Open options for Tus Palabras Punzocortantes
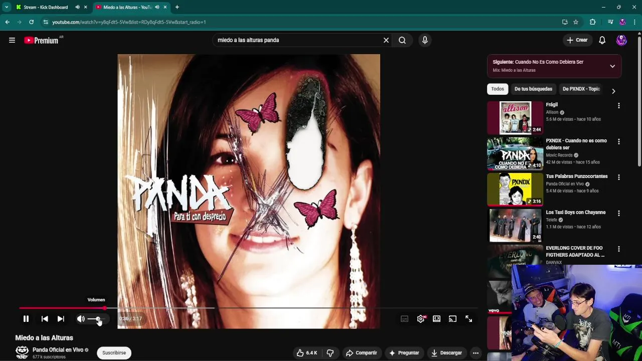The image size is (642, 361). (619, 177)
